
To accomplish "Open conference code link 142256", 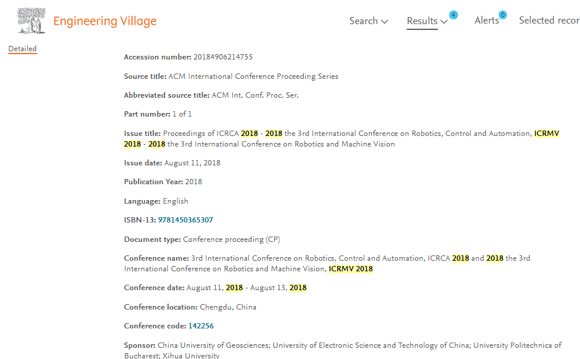I will pos(201,326).
